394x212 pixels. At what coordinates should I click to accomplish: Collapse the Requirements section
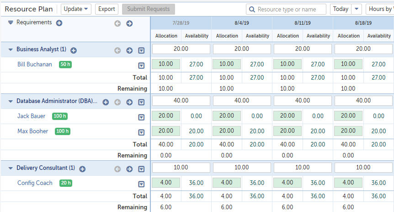point(11,22)
